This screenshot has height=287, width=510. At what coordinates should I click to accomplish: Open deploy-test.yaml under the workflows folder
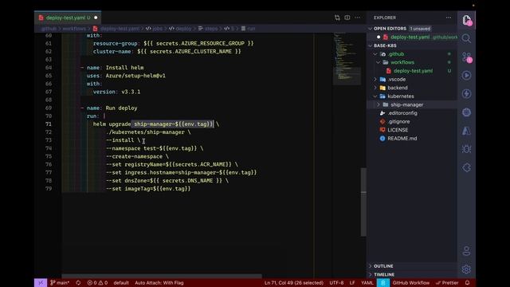pos(413,71)
